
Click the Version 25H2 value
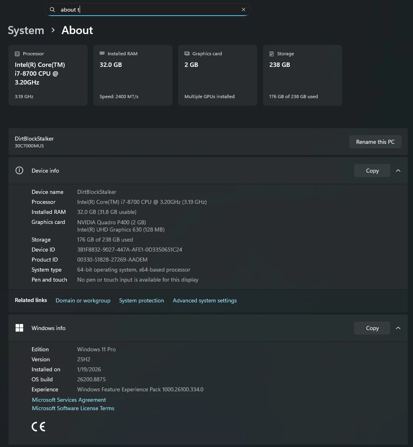click(x=84, y=359)
